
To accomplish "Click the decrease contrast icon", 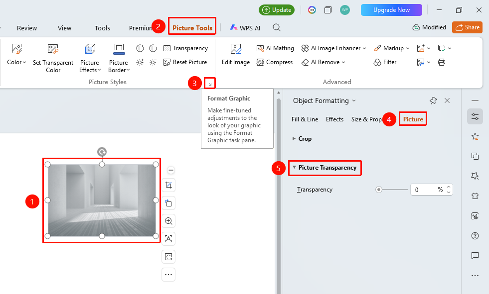I will pos(153,48).
